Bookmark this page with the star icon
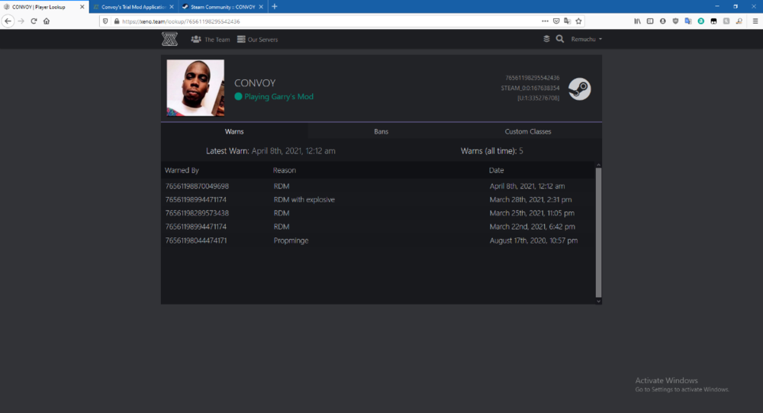Screen dimensions: 763x413 coord(578,21)
